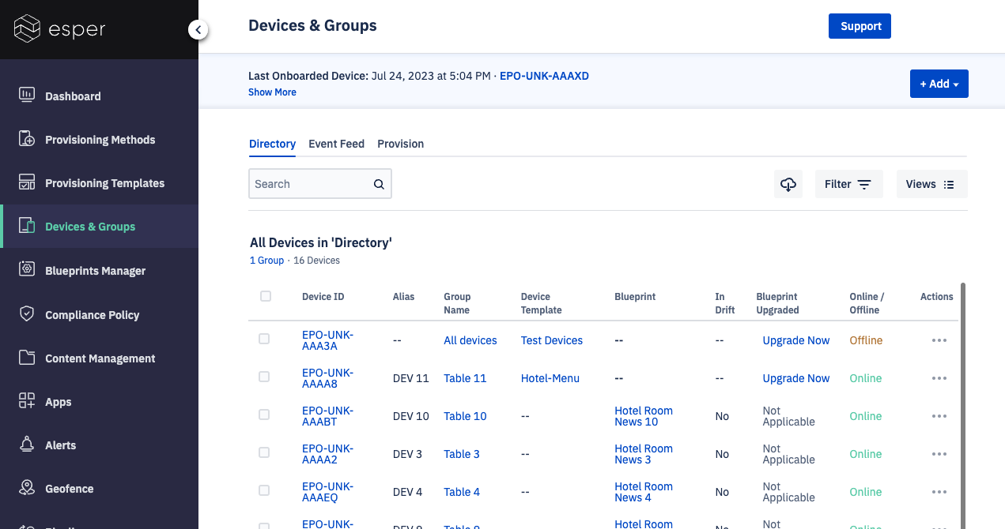Open actions menu for EPO-UNK-AAAA8
This screenshot has height=529, width=1005.
coord(939,378)
